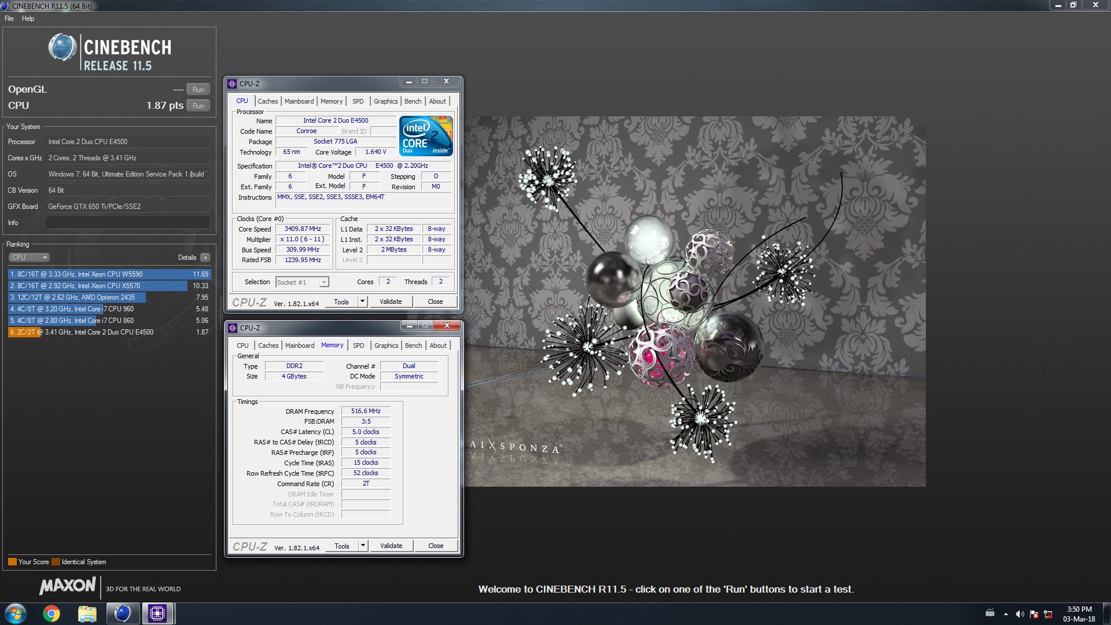Run the CPU benchmark test
The height and width of the screenshot is (625, 1111).
tap(198, 106)
